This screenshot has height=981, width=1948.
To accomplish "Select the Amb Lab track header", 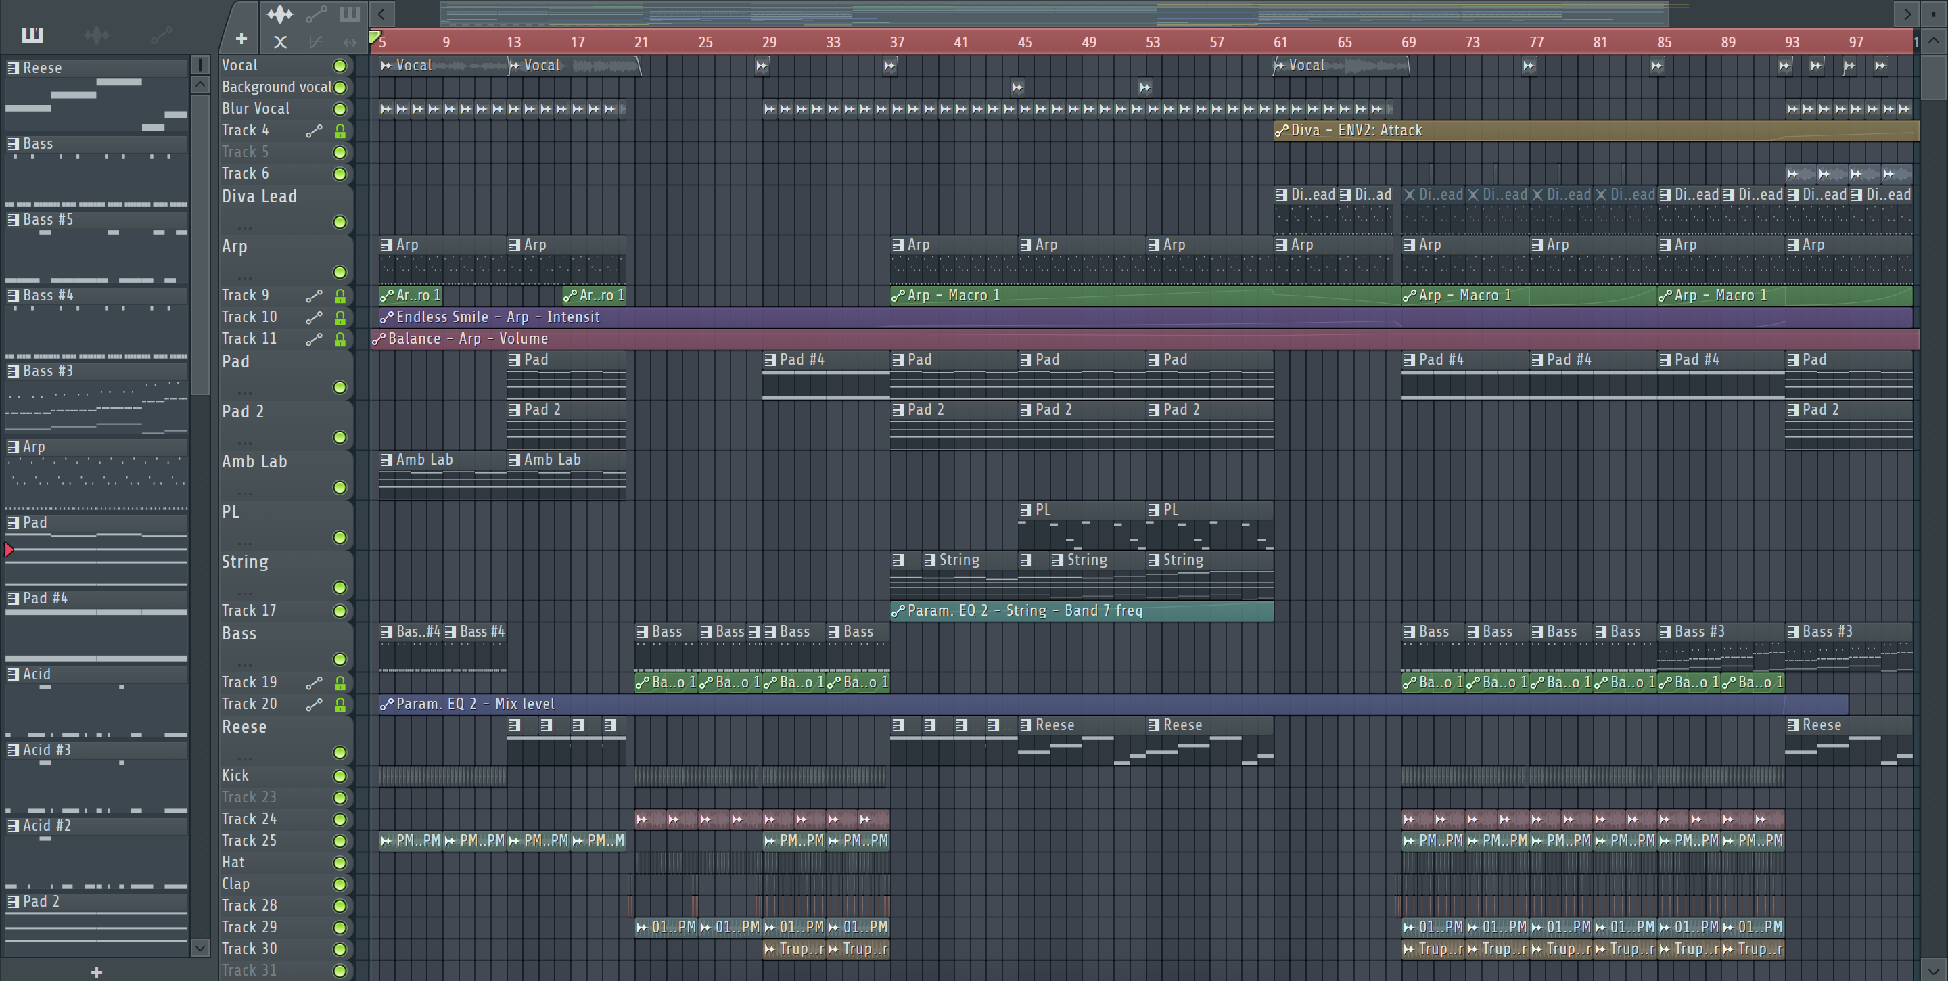I will coord(286,474).
